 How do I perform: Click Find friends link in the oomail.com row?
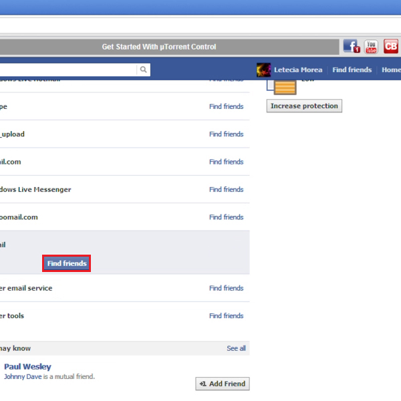(226, 217)
